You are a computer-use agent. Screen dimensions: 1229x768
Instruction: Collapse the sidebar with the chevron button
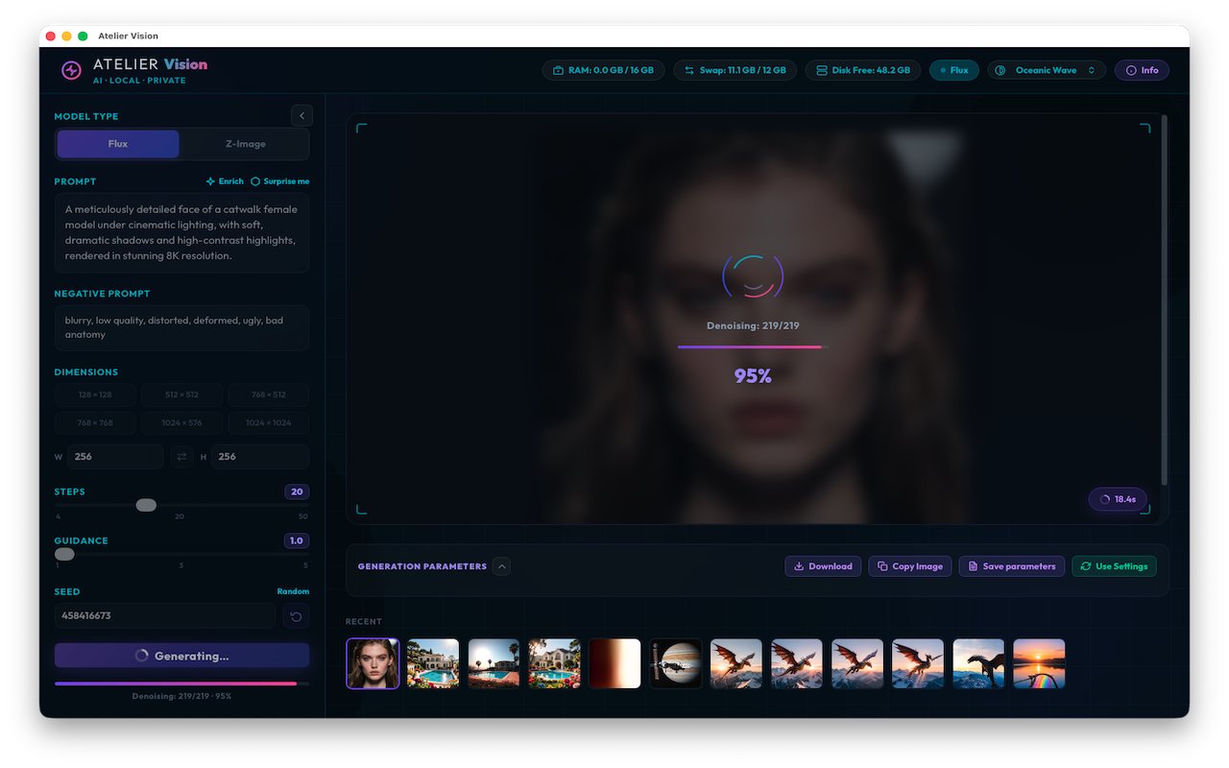302,116
